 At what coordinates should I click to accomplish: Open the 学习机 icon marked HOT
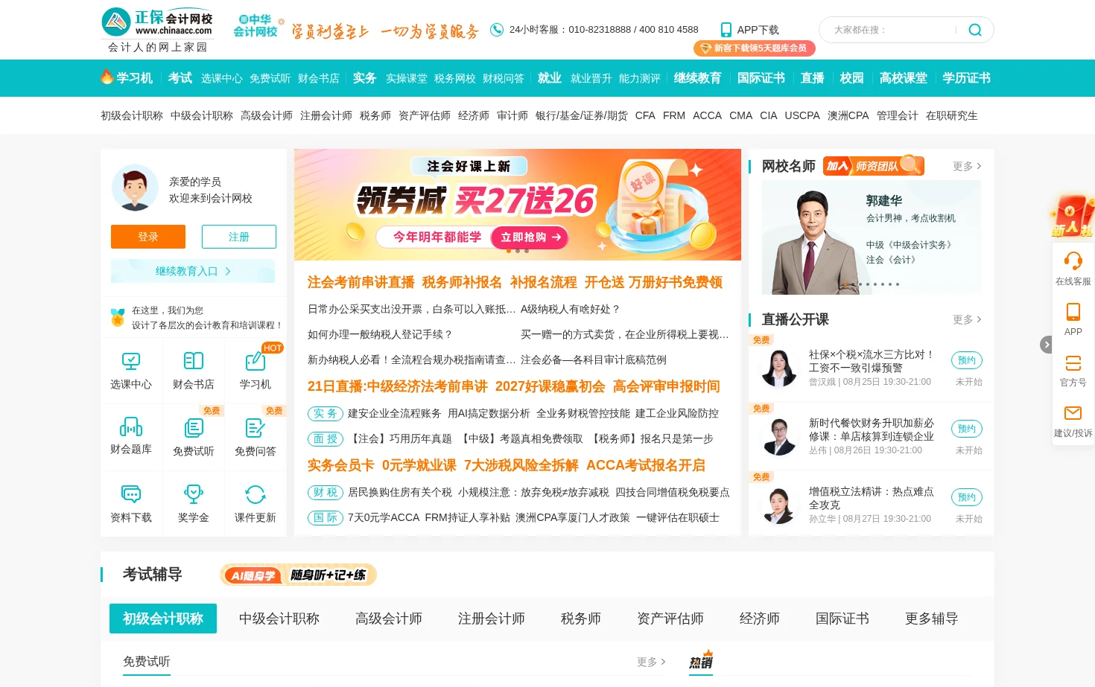point(256,362)
